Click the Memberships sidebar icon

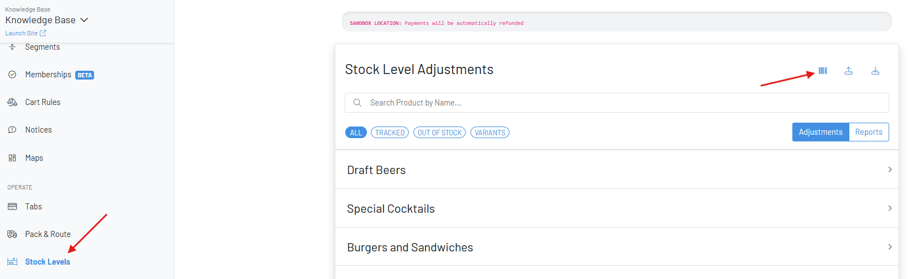12,75
